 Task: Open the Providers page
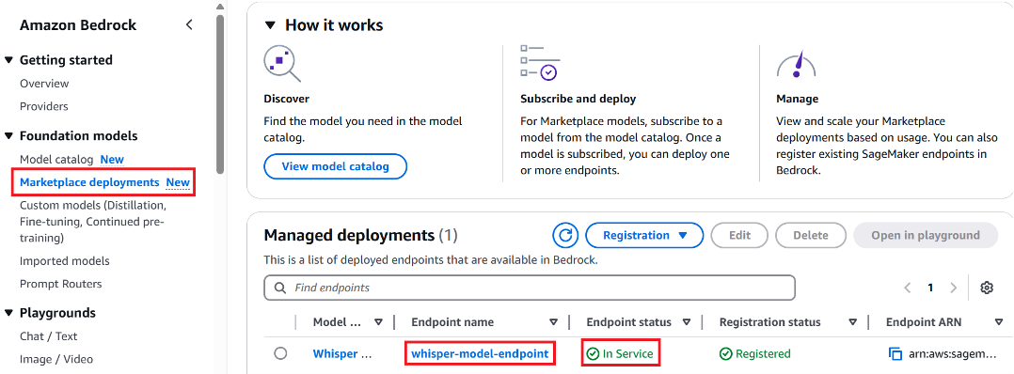tap(44, 106)
